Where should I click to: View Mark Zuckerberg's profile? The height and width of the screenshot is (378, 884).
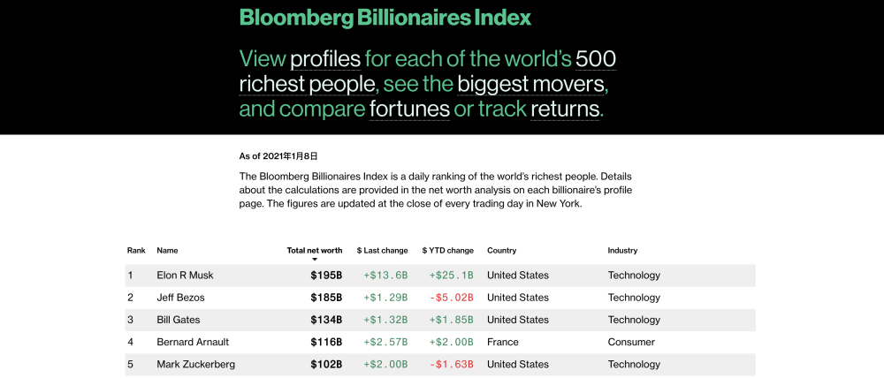(x=195, y=364)
